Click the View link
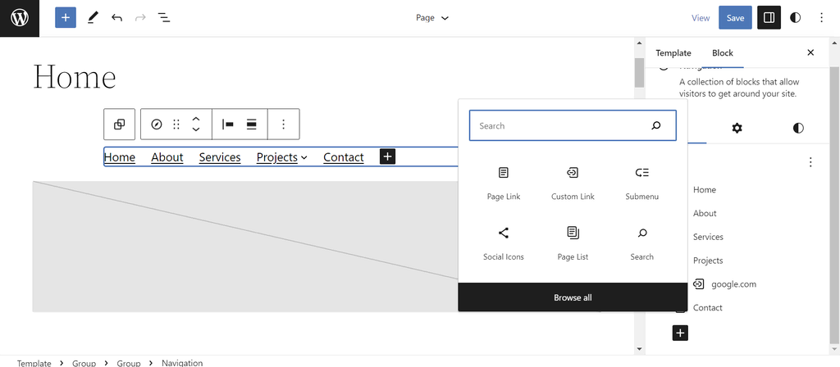 pyautogui.click(x=700, y=17)
